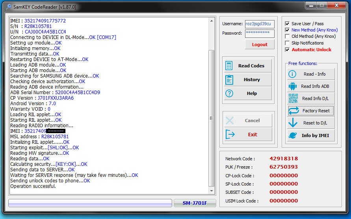Minimize the SamKEY CodeReader window
Image resolution: width=351 pixels, height=219 pixels.
(x=311, y=6)
